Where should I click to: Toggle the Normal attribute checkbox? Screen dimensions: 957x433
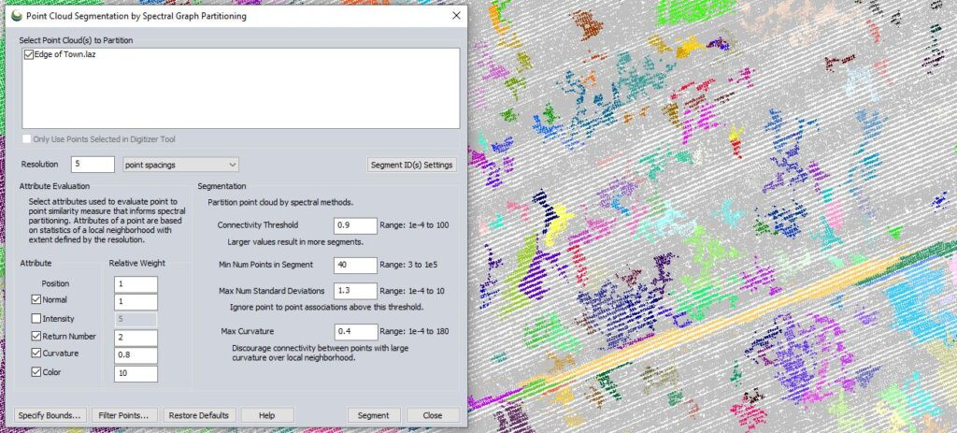click(x=36, y=300)
